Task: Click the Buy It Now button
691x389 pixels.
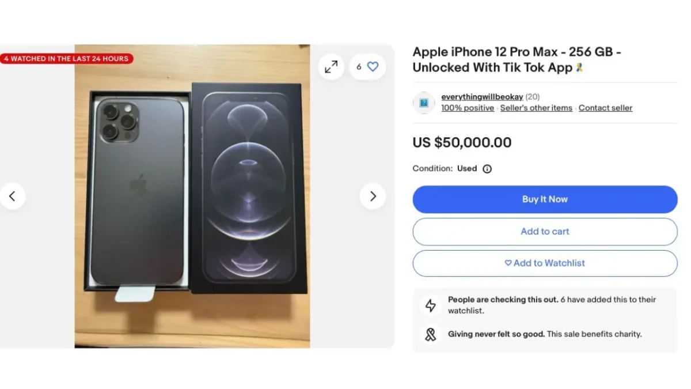Action: [545, 199]
